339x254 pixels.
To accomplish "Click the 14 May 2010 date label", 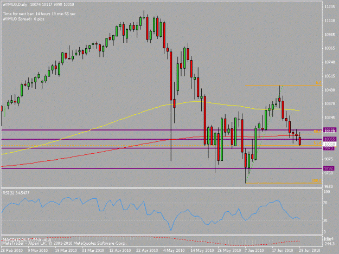I will tap(202, 251).
